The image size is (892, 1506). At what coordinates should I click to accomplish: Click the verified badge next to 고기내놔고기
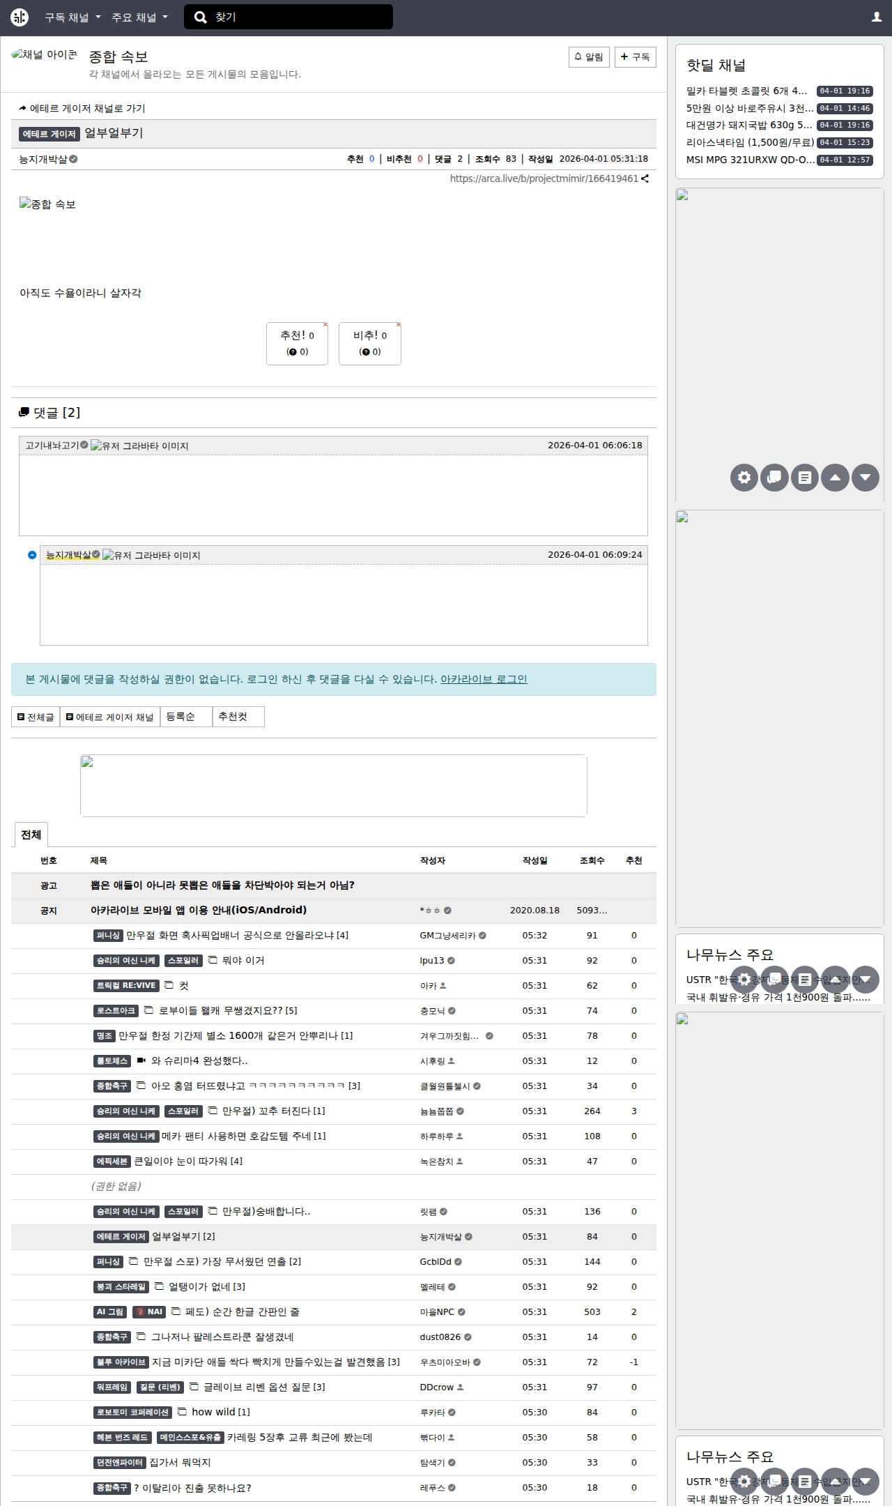pos(84,445)
